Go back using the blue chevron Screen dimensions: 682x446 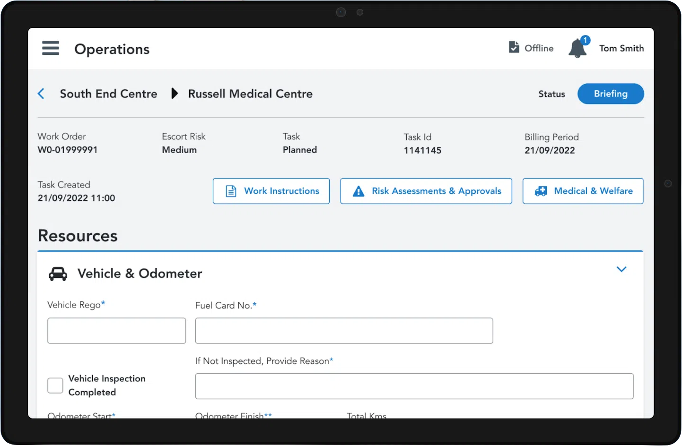(x=41, y=94)
